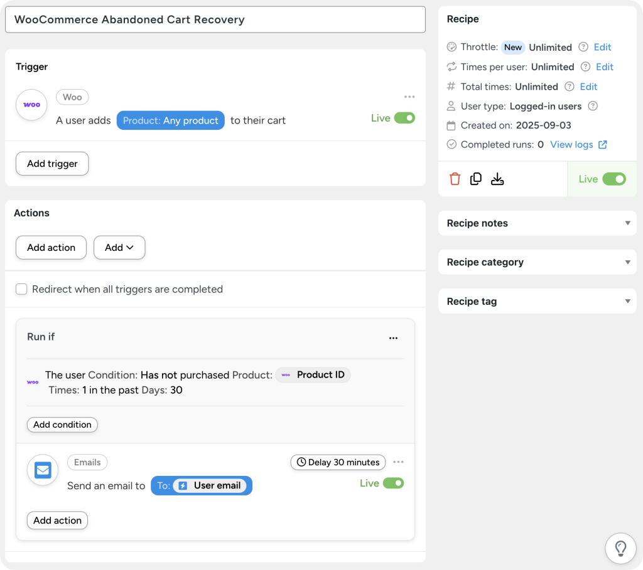Check Redirect when all triggers are completed

21,289
